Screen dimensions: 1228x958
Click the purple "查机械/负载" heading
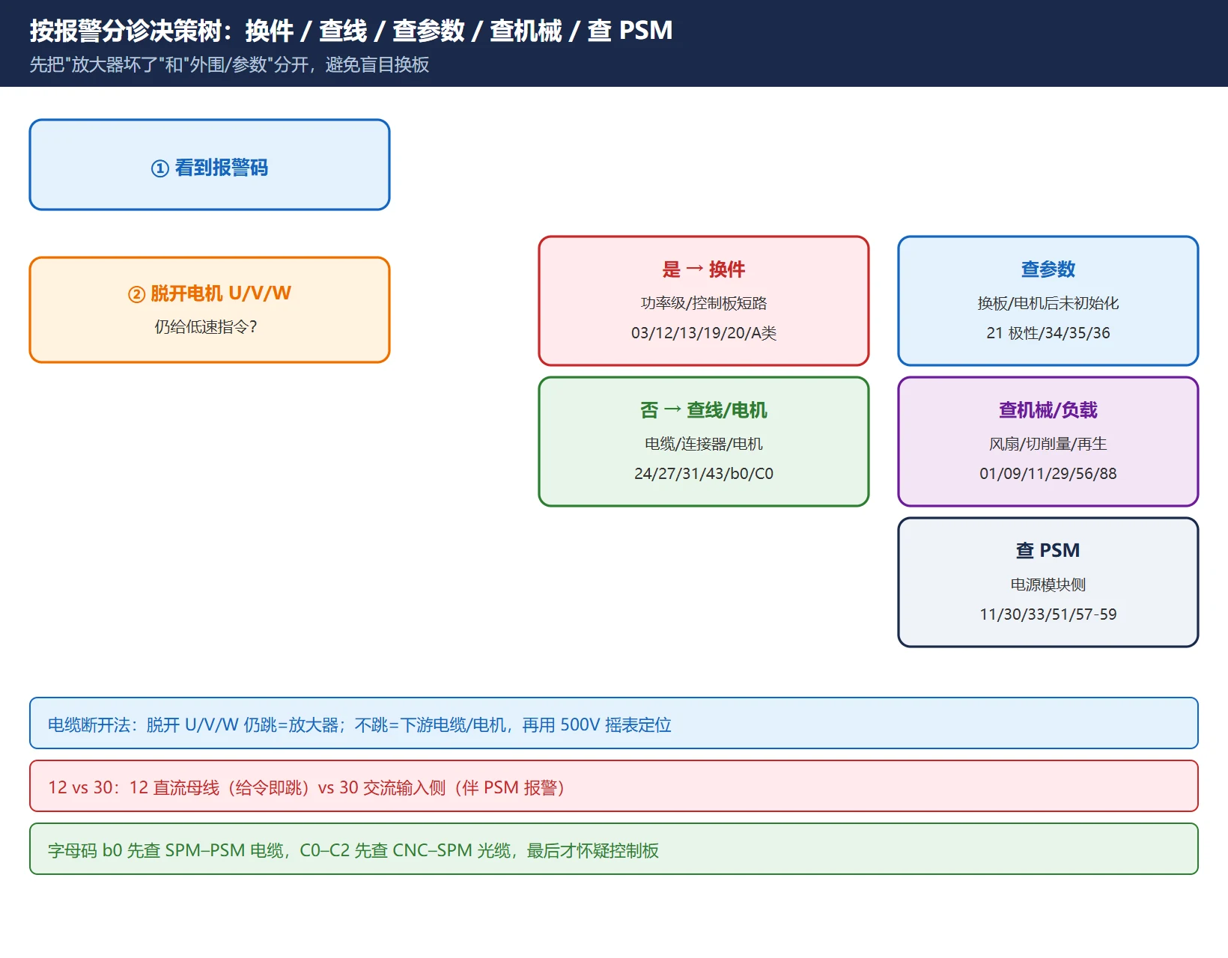click(x=1048, y=410)
